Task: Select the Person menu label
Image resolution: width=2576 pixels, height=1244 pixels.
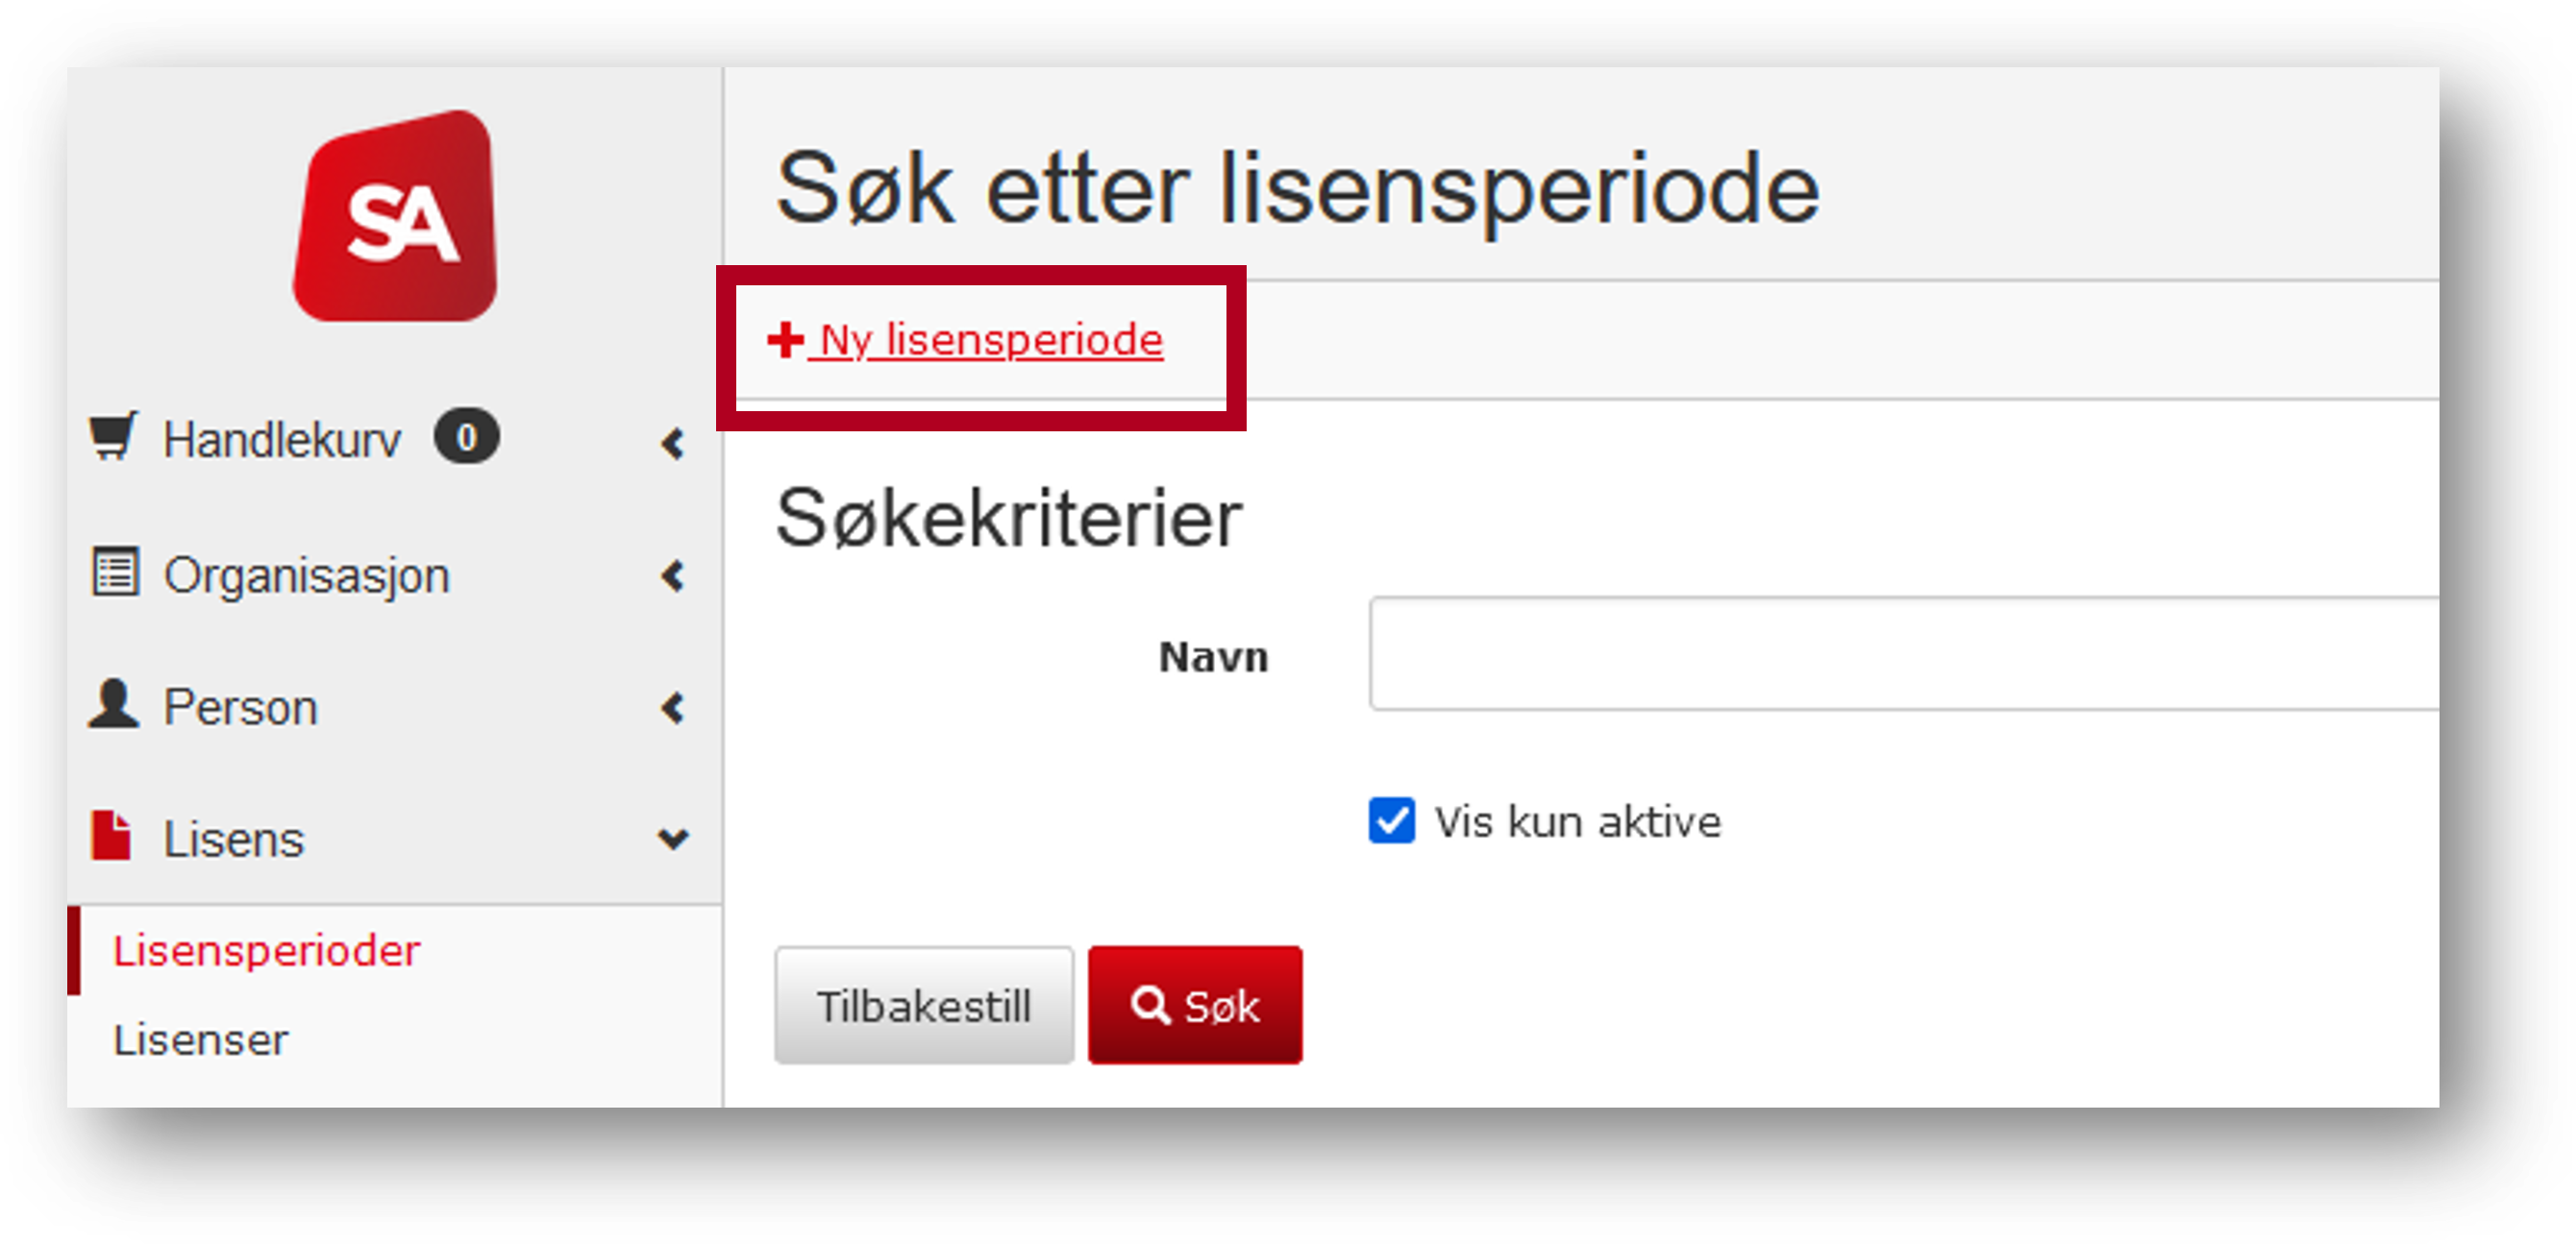Action: pos(240,707)
